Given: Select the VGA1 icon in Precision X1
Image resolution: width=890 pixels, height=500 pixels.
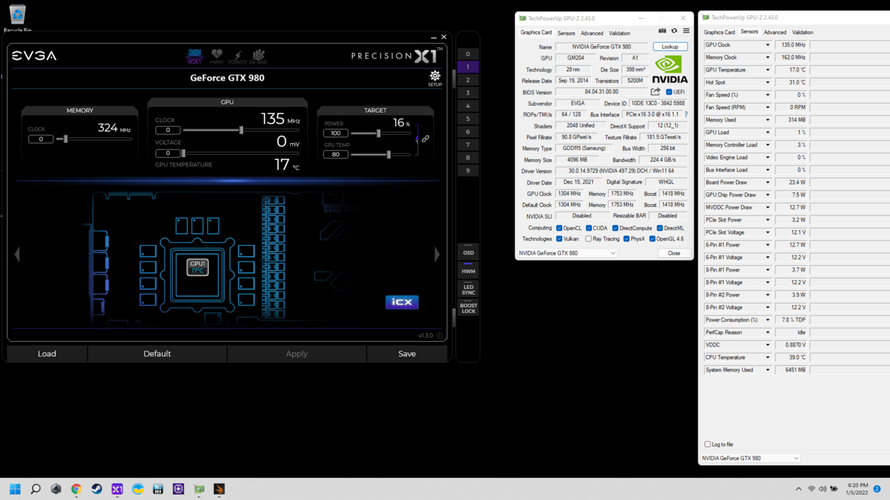Looking at the screenshot, I should point(195,56).
